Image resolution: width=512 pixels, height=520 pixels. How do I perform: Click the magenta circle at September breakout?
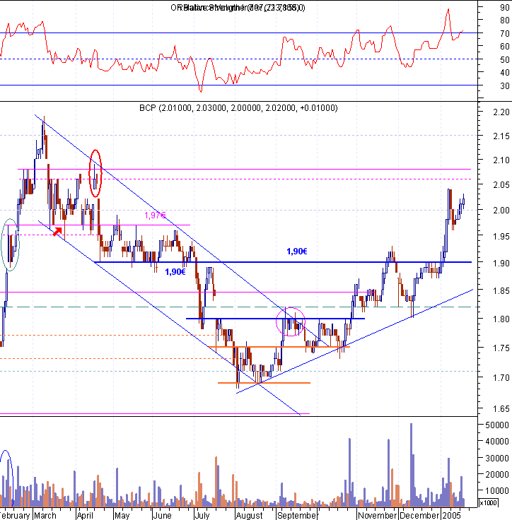click(x=291, y=321)
